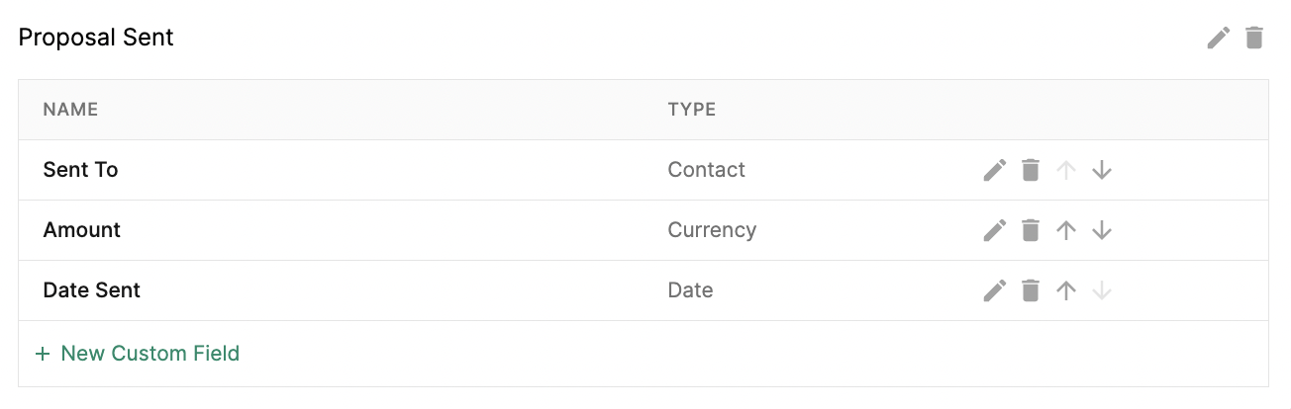The image size is (1291, 409).
Task: Edit the Sent To field
Action: (x=995, y=170)
